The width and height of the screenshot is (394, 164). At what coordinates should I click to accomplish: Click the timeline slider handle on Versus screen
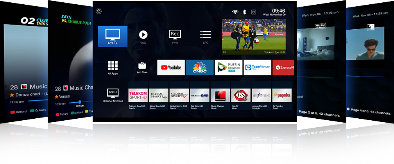coord(80,102)
